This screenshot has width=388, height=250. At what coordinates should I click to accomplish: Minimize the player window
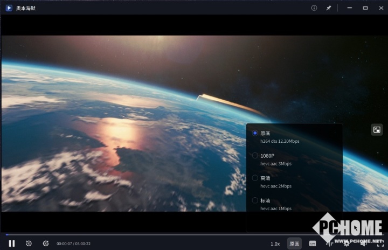[x=350, y=8]
